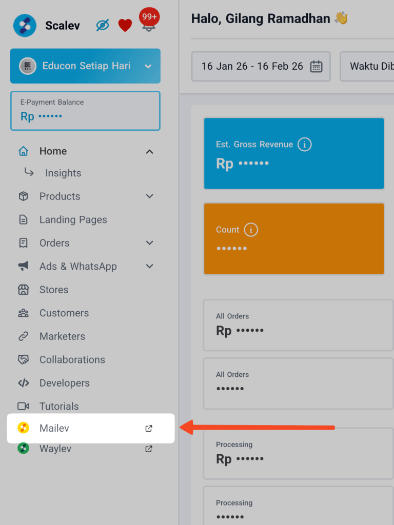
Task: Expand the Orders menu chevron
Action: click(x=149, y=243)
